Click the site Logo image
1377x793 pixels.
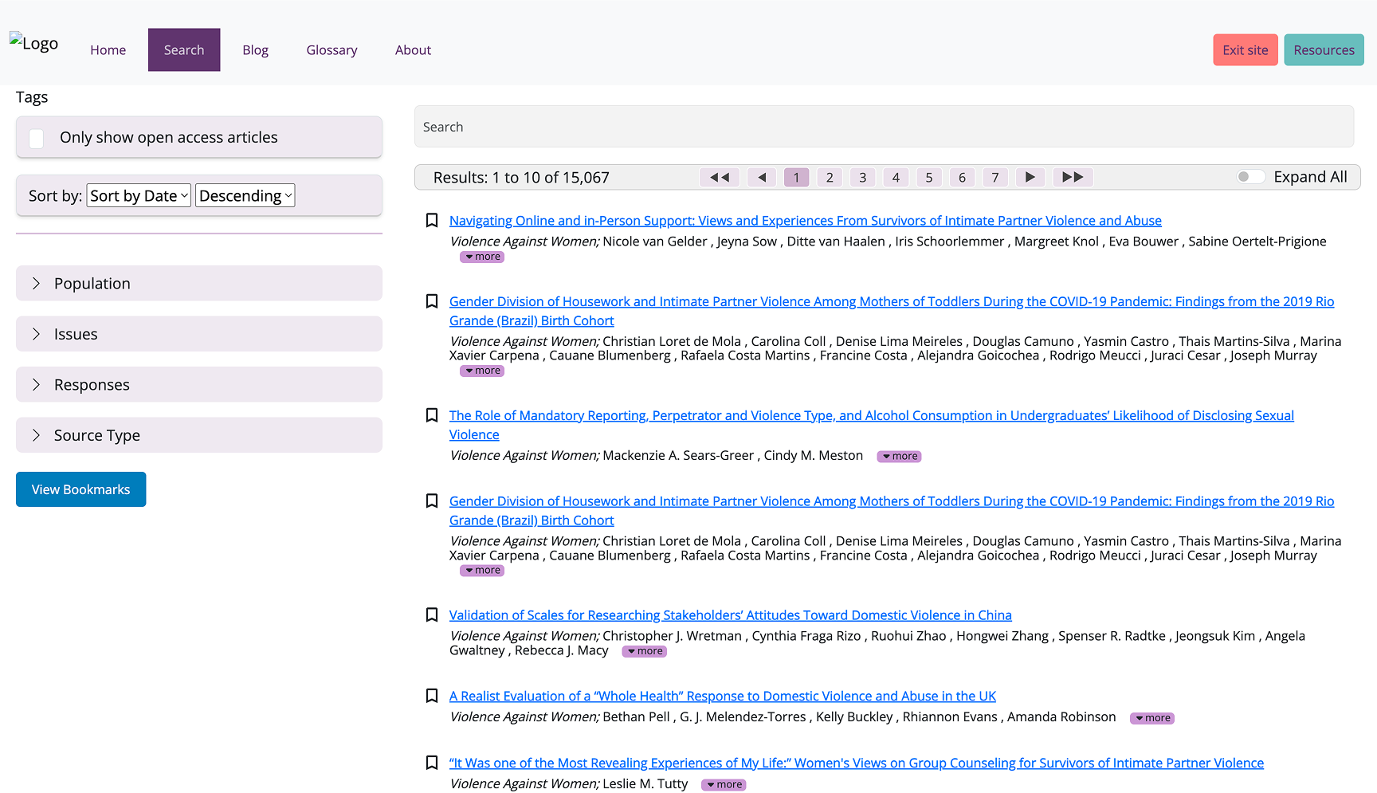(33, 42)
